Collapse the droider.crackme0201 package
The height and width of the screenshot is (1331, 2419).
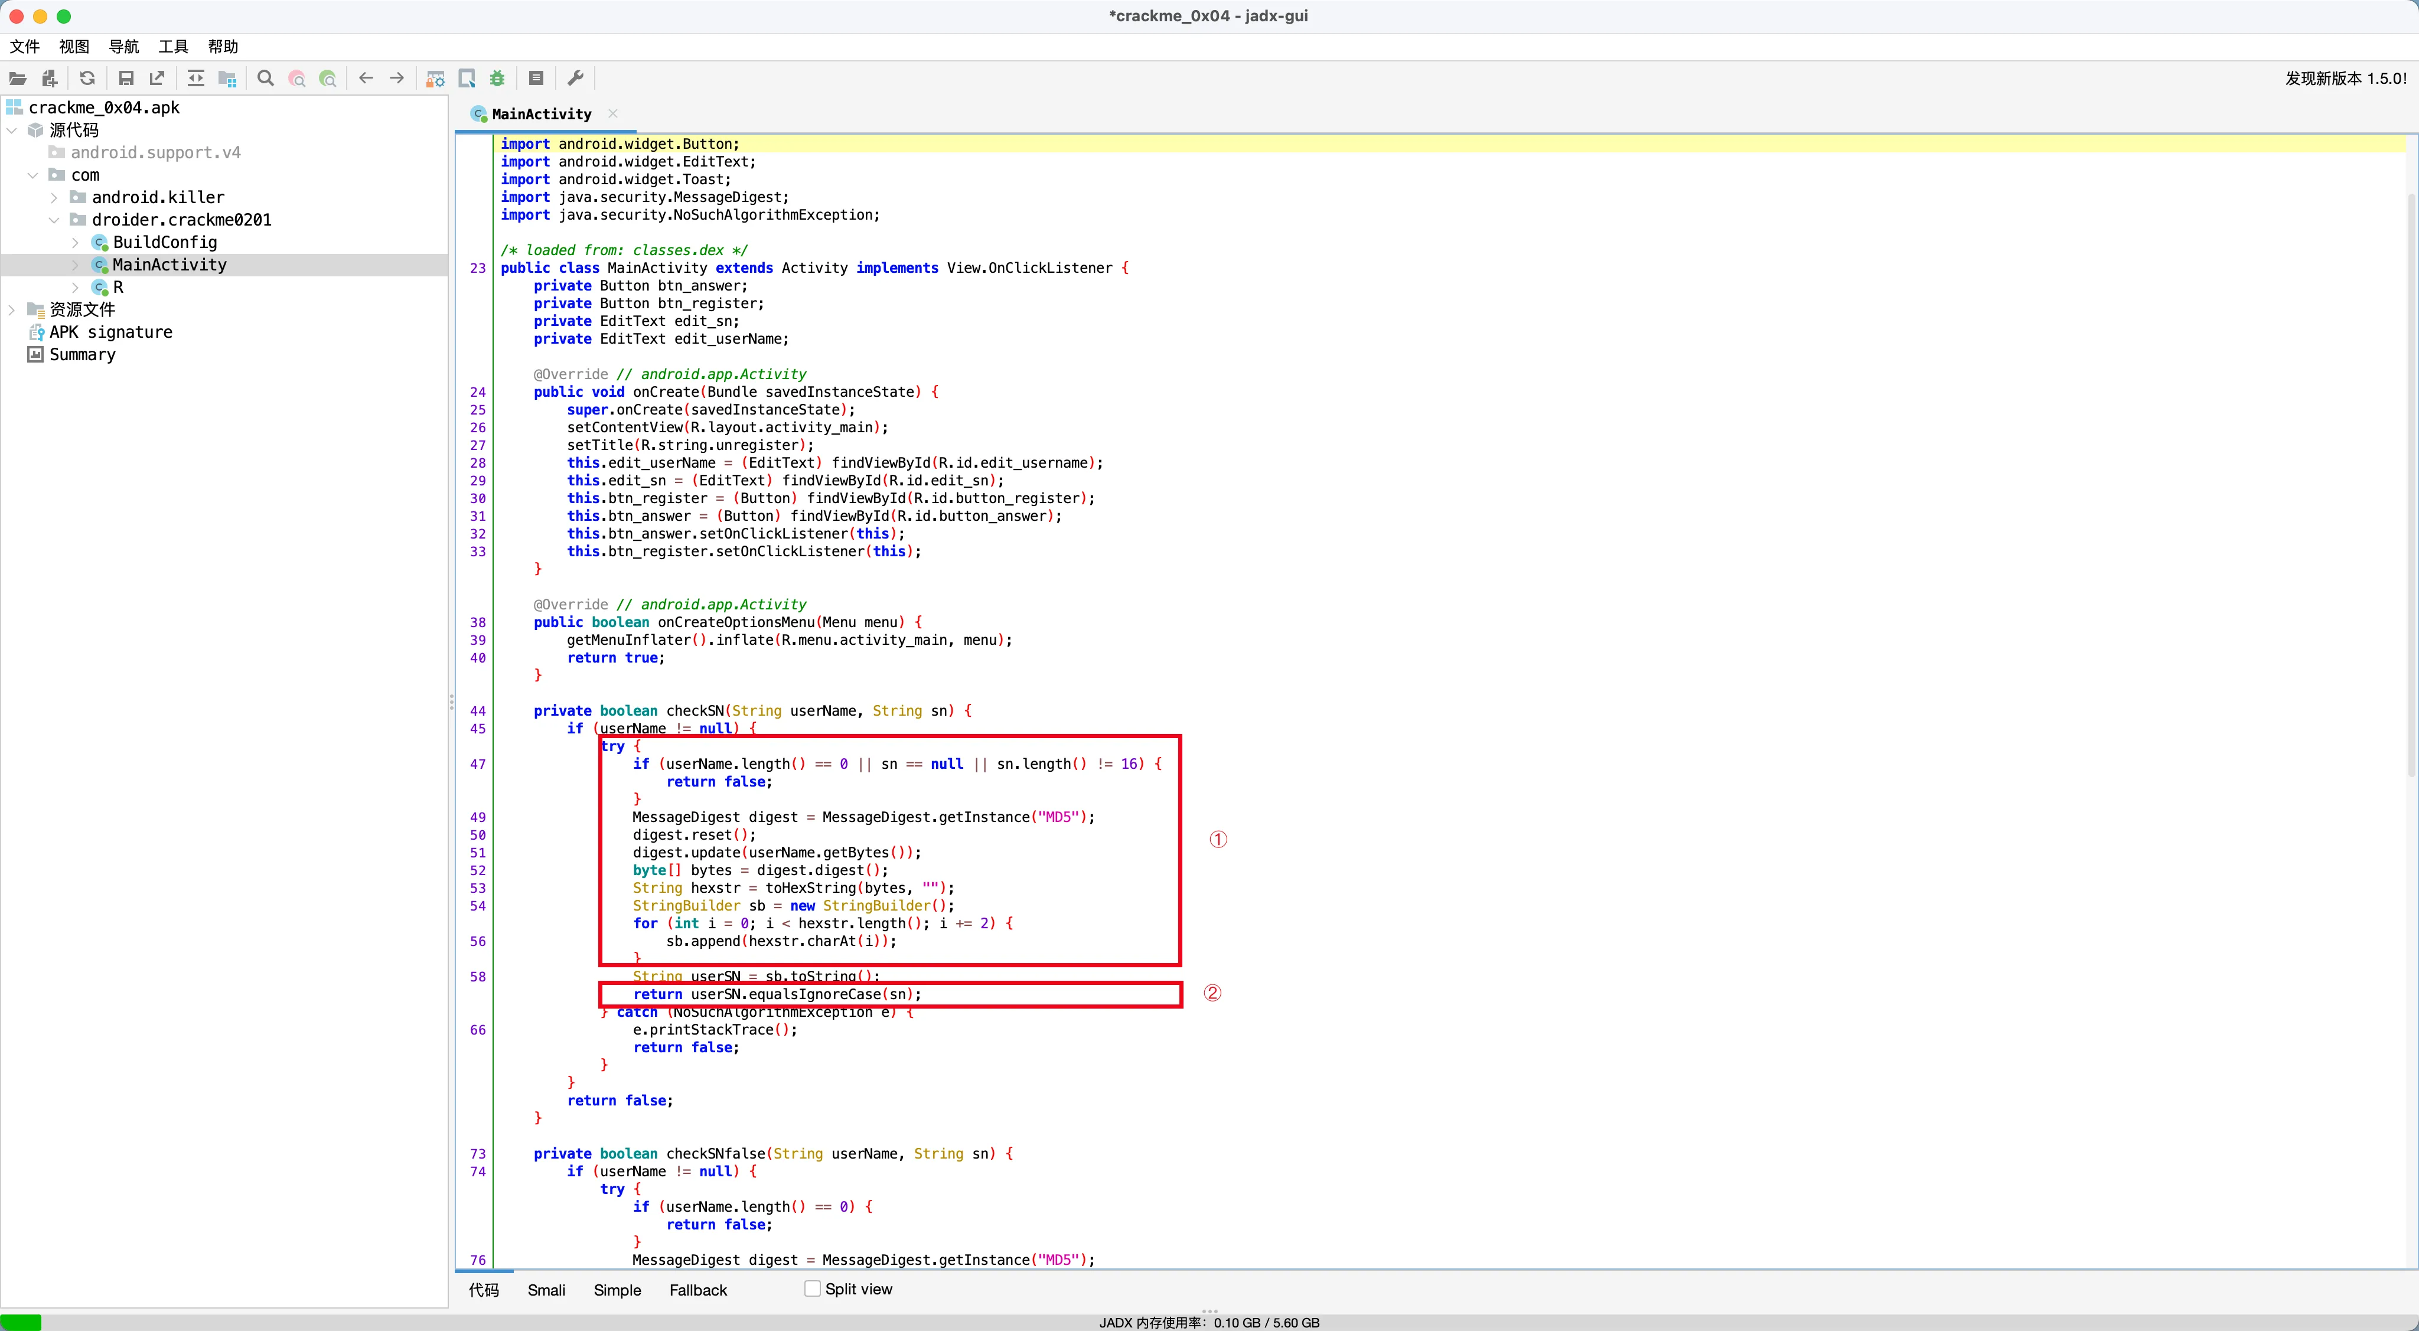pos(54,220)
